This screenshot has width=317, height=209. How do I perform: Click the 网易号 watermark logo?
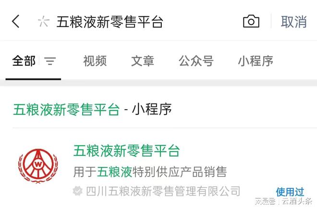coord(265,201)
